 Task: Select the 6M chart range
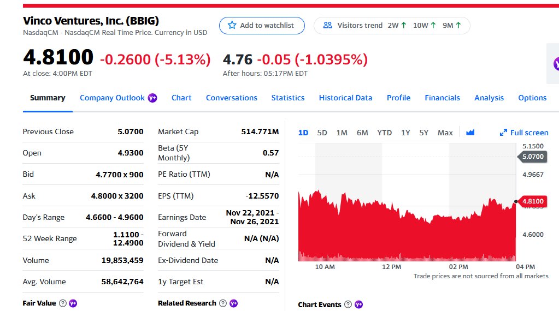[362, 133]
